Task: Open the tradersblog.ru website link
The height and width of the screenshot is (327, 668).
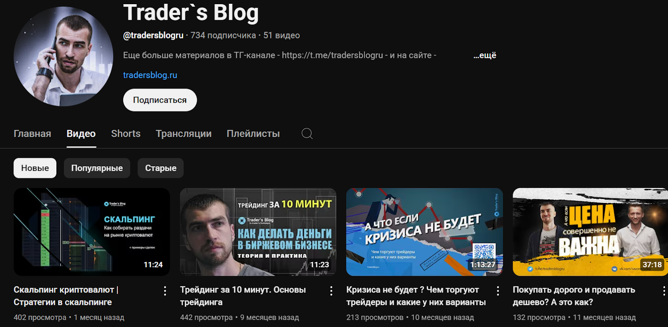Action: (x=150, y=75)
